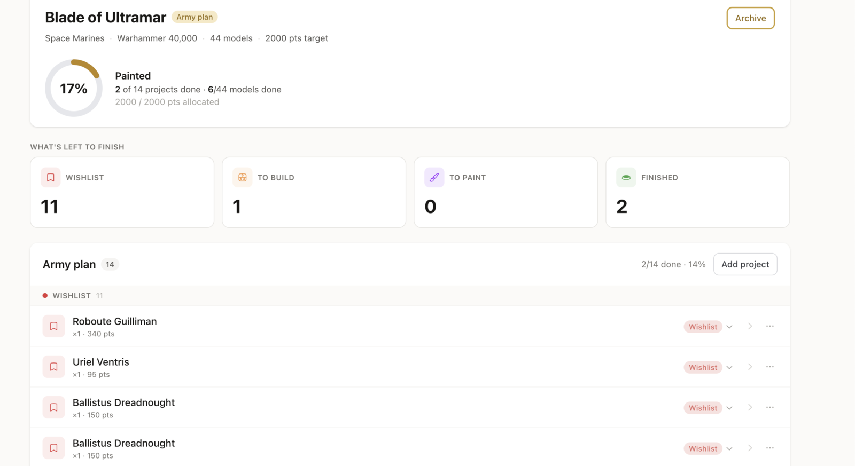Expand status dropdown on the Ballistus Dreadnought row below Uriel Ventris

click(729, 408)
